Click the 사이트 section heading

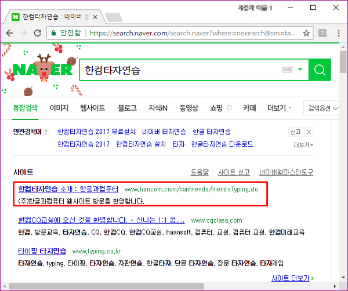pos(23,172)
